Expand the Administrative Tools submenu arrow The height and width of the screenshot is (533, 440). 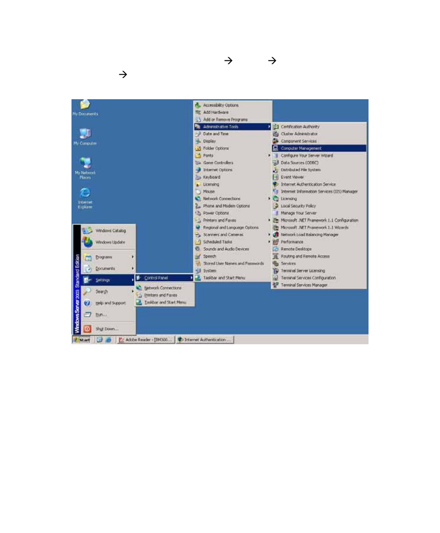click(x=269, y=126)
